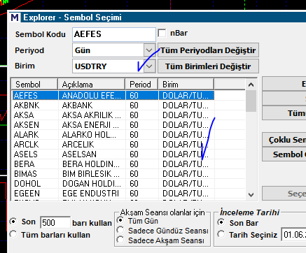Screen dimensions: 306x253
Task: Click the list scroll down arrow
Action: [x=251, y=195]
